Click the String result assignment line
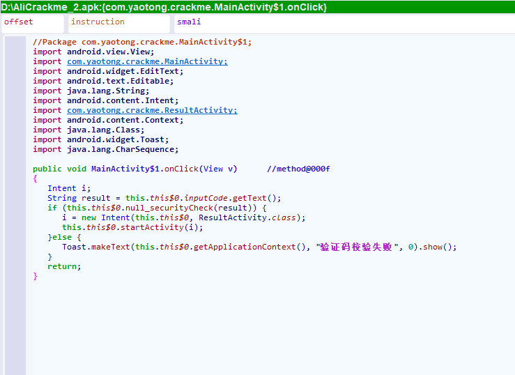The height and width of the screenshot is (375, 515). click(164, 198)
